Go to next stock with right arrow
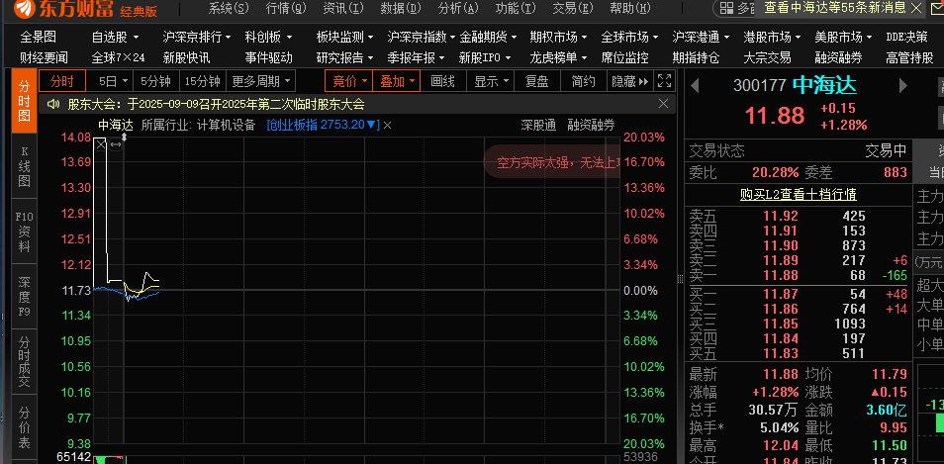Screen dimensions: 944x464 (902, 85)
